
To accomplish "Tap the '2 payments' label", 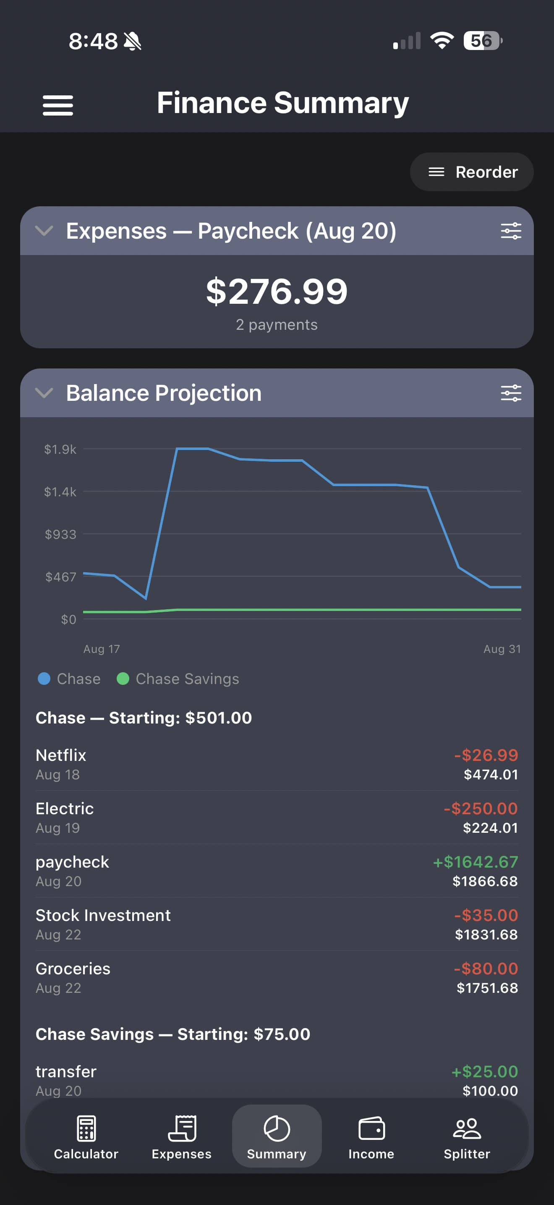I will tap(277, 325).
